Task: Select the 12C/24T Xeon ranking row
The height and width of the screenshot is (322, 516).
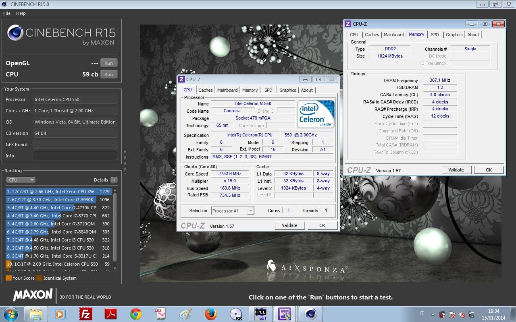Action: tap(58, 192)
